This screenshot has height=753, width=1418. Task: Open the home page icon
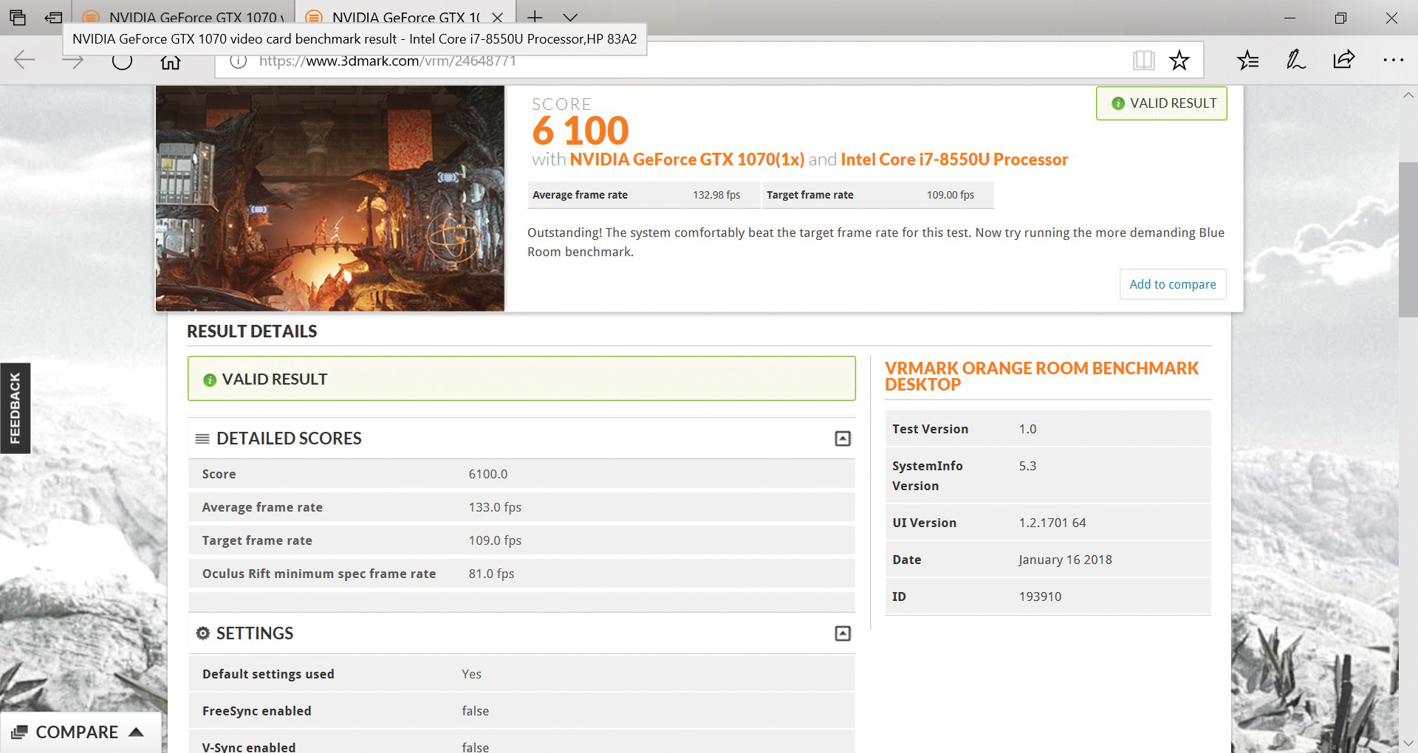(x=171, y=62)
